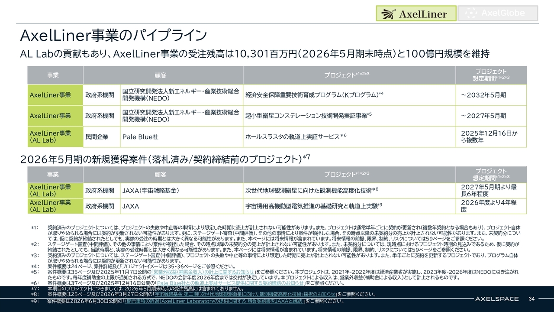
Task: Click the AXELSPACE logo in the footer
Action: point(496,299)
